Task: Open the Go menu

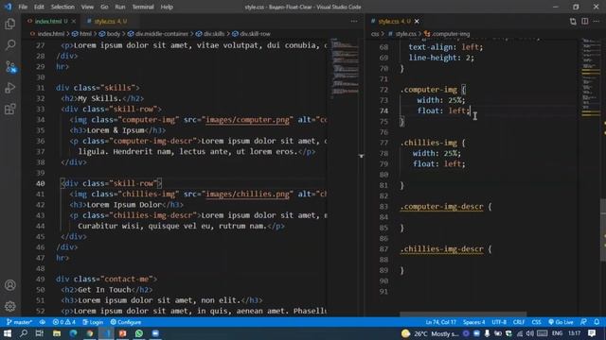Action: click(104, 7)
